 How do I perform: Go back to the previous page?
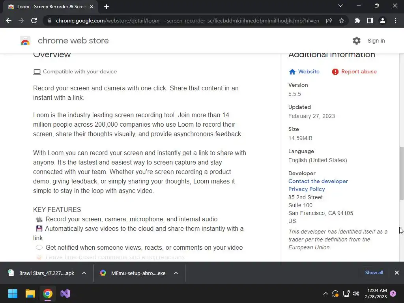[x=9, y=21]
